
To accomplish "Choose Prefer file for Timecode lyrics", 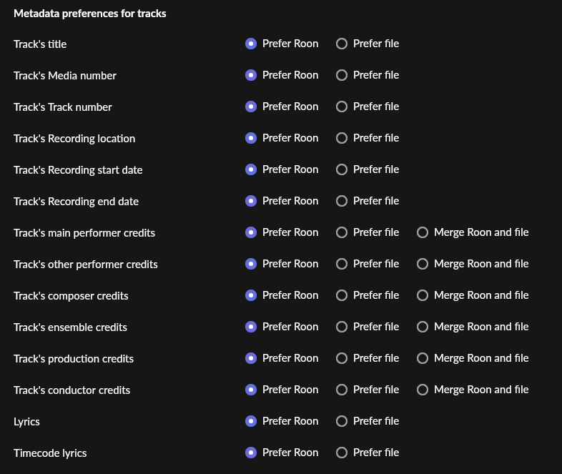I will pos(342,453).
